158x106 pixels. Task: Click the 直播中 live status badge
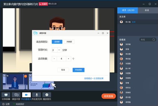click(x=43, y=4)
